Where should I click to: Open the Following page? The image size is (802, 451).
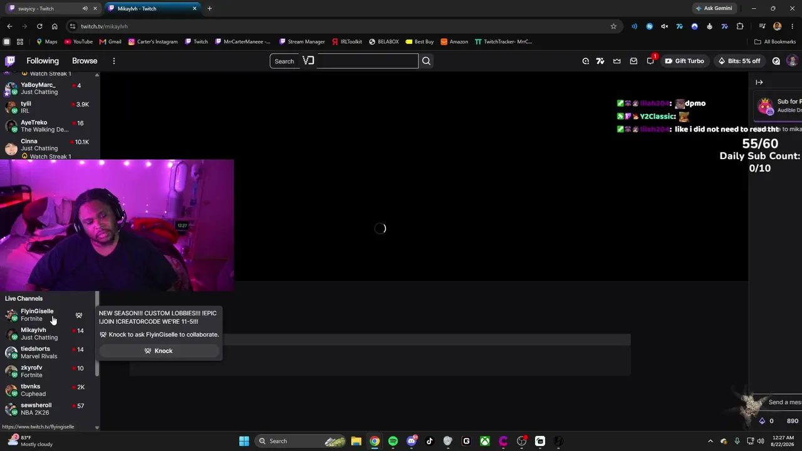pyautogui.click(x=43, y=61)
